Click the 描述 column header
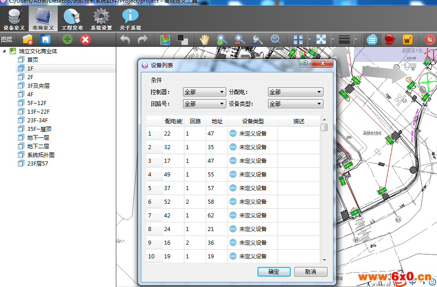The image size is (437, 287). pos(299,121)
